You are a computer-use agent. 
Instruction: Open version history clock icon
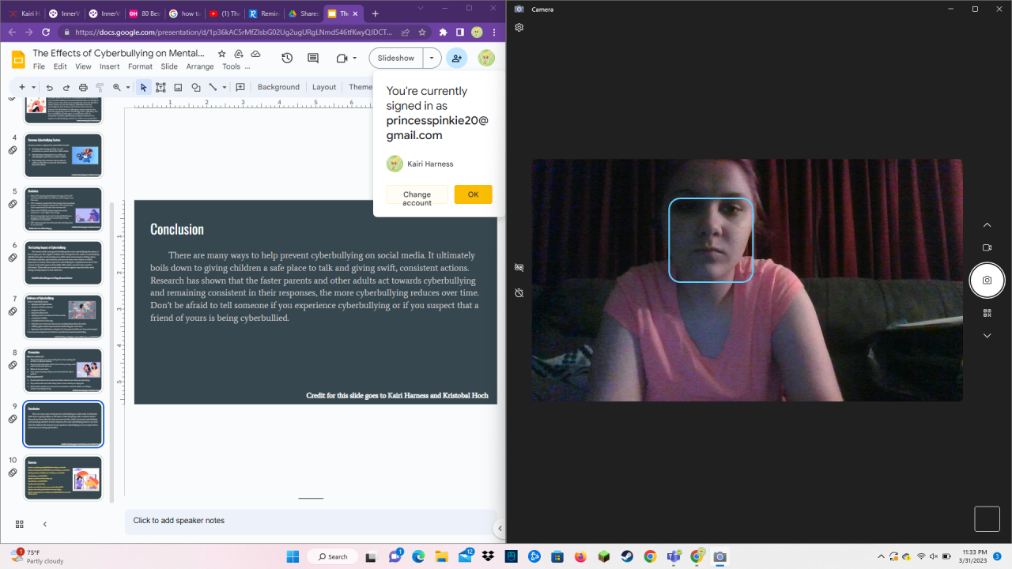[x=287, y=58]
